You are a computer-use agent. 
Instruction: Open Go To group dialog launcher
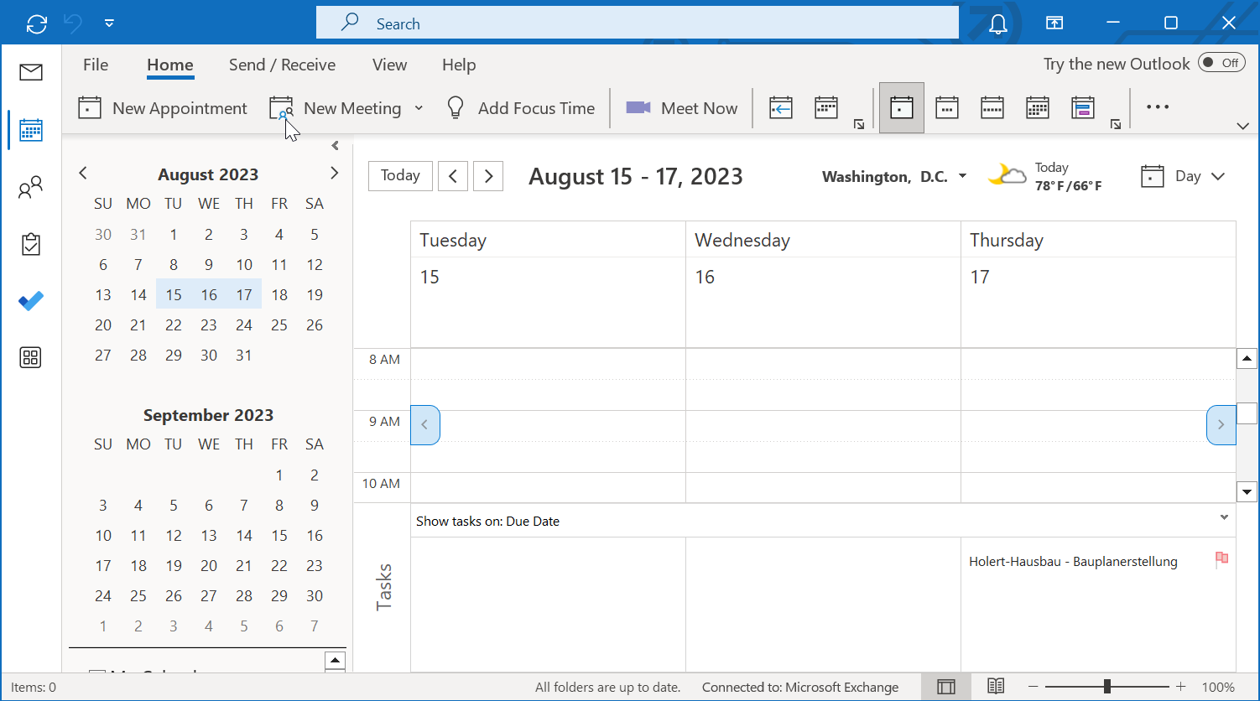pos(859,124)
